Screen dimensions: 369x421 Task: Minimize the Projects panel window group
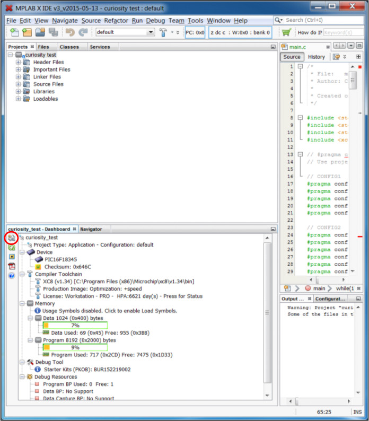273,47
